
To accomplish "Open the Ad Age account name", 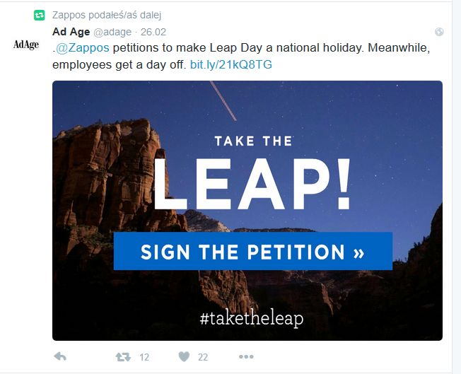I will click(71, 32).
